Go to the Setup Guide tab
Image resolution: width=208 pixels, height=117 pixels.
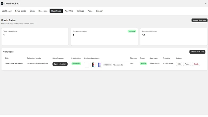(21, 11)
